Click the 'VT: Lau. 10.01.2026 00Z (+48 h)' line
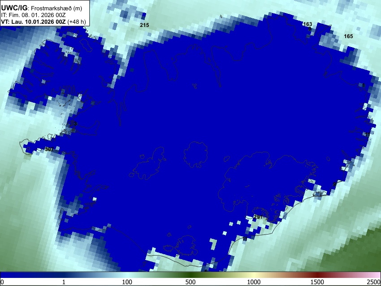 click(43, 22)
